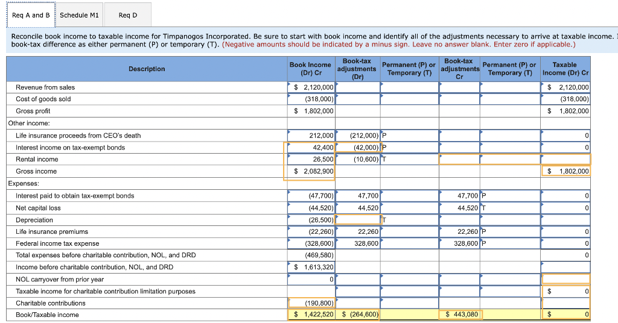The width and height of the screenshot is (618, 323).
Task: Select Net capital loss credit adjustment 44,520
Action: tap(459, 208)
